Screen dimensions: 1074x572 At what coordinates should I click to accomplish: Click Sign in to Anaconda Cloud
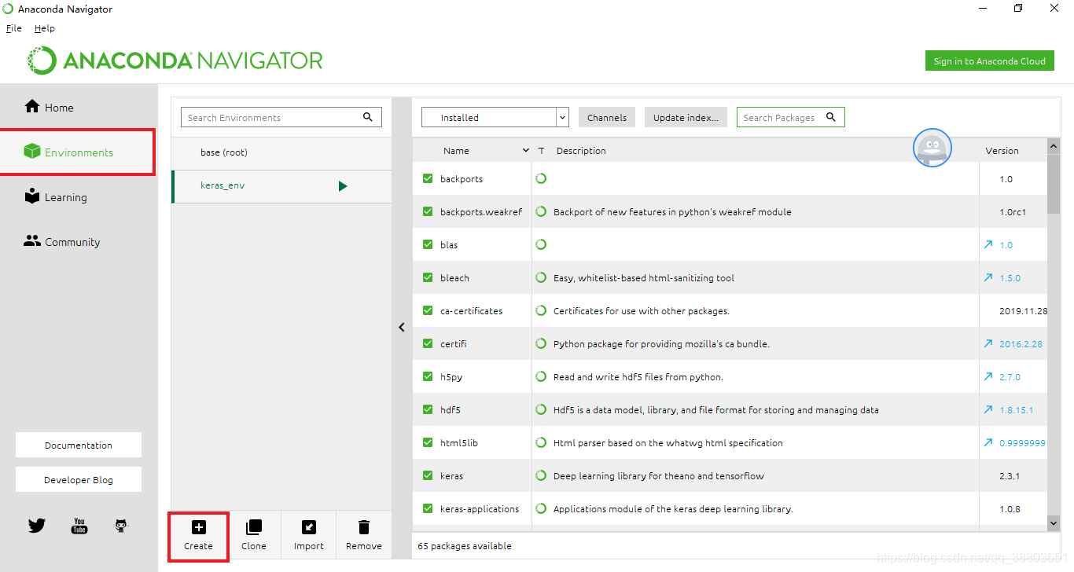(990, 61)
